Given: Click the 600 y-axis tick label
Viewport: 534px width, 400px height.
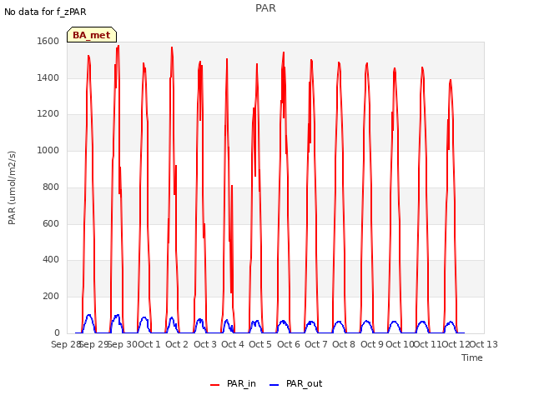Looking at the screenshot, I should pyautogui.click(x=51, y=223).
